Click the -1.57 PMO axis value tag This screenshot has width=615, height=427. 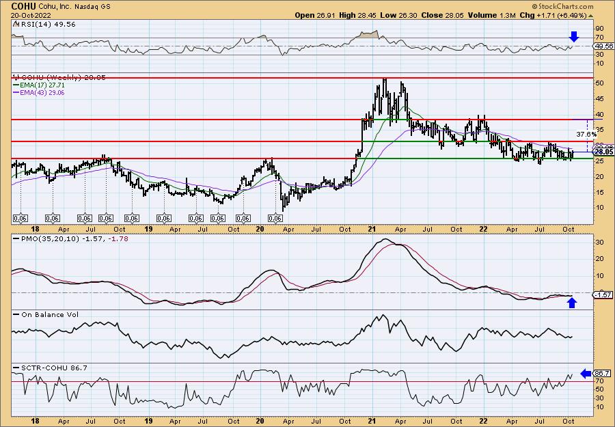click(x=603, y=294)
